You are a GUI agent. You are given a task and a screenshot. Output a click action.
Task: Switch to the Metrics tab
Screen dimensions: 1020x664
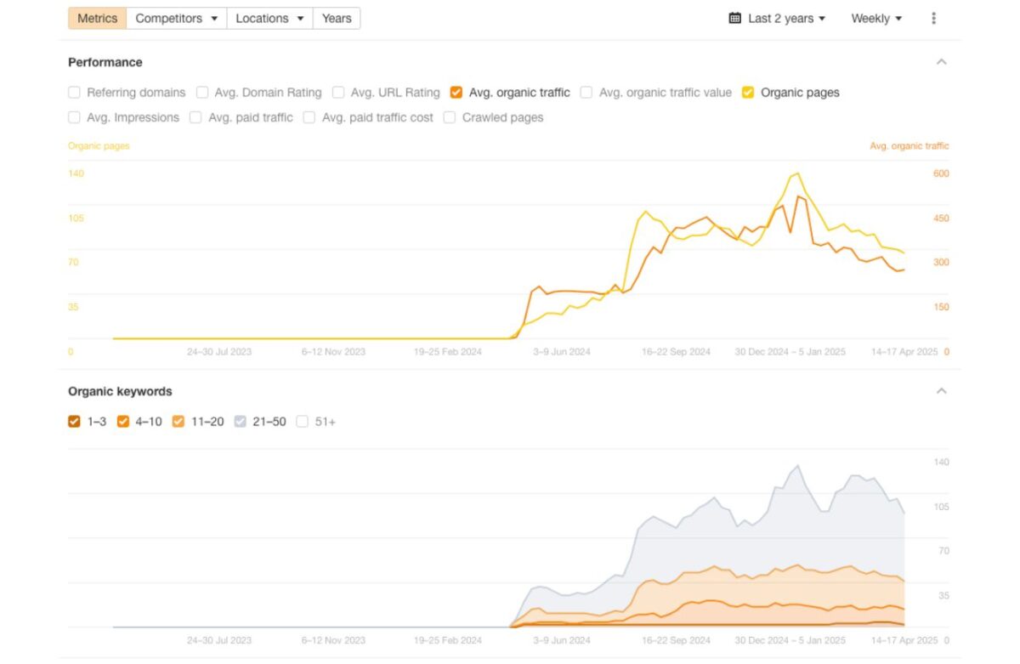97,19
